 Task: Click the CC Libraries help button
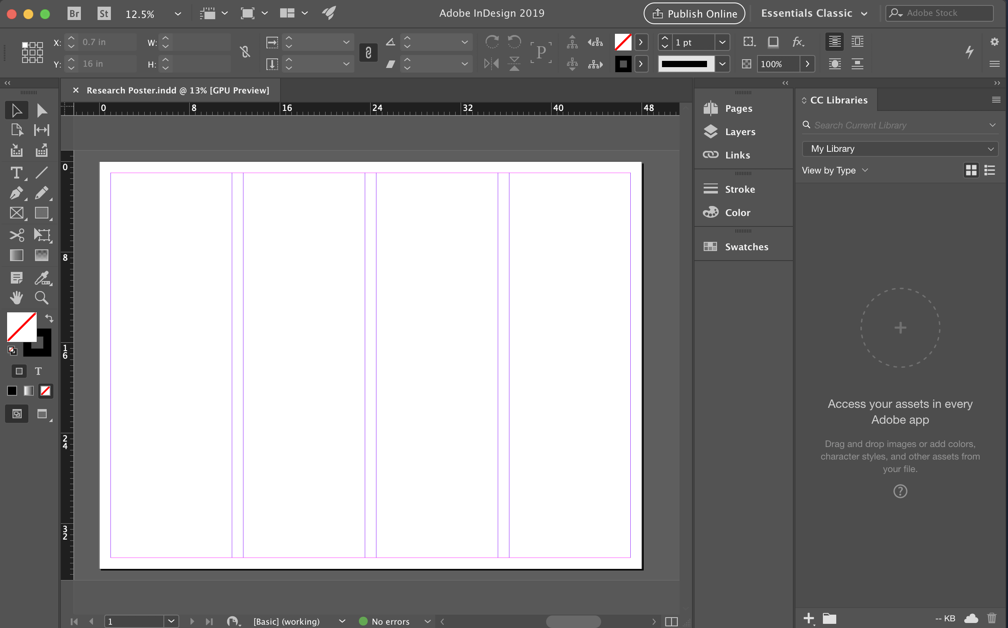pyautogui.click(x=900, y=491)
